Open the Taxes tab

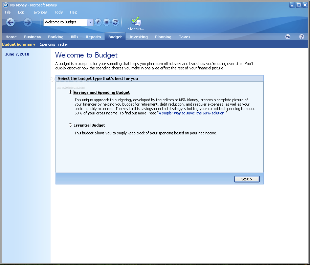[184, 37]
